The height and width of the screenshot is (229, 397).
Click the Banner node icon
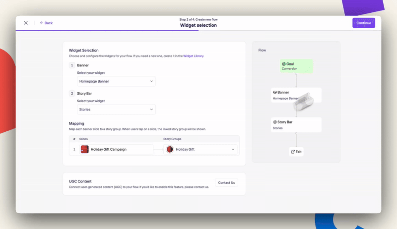click(x=275, y=92)
